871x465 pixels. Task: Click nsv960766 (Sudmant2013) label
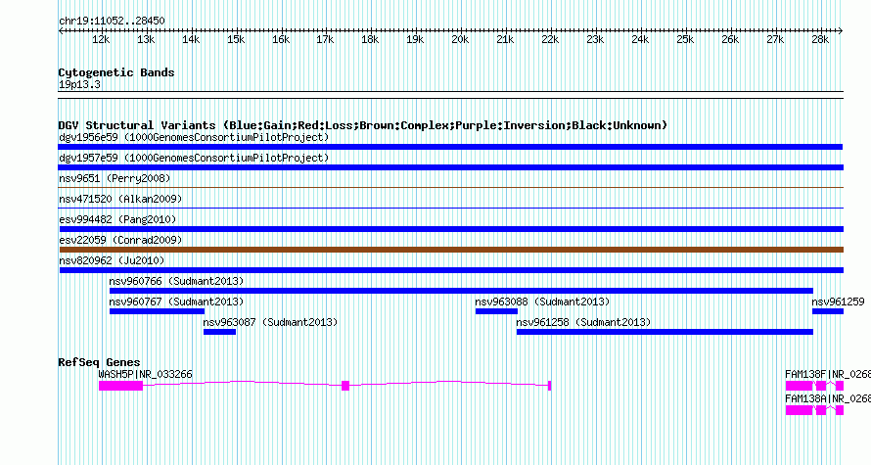(x=176, y=281)
